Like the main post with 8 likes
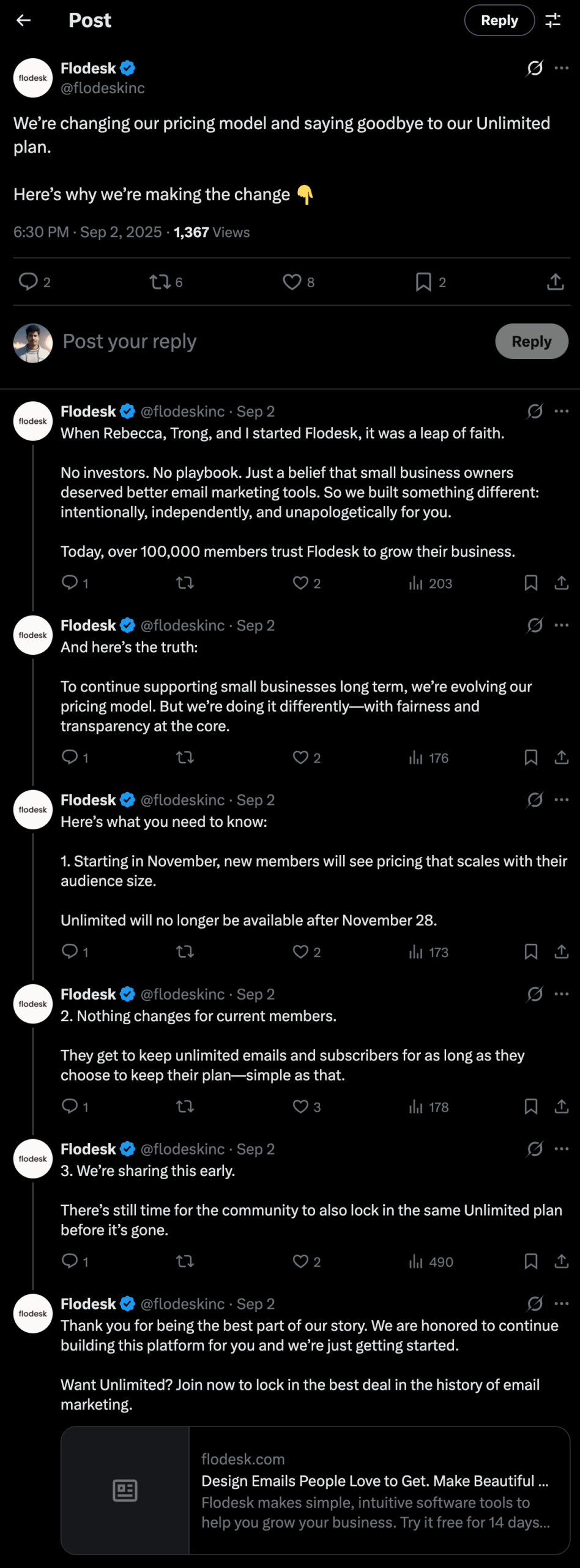 [292, 282]
